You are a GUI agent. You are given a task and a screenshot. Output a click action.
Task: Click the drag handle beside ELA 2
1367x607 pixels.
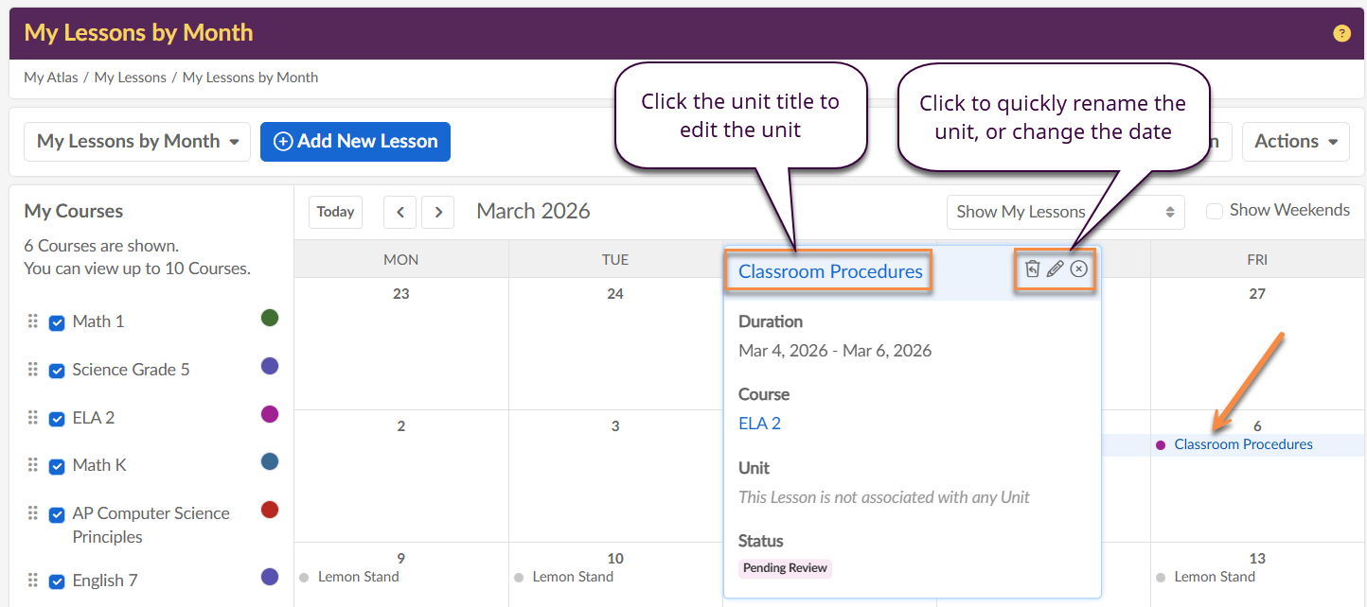pos(33,417)
